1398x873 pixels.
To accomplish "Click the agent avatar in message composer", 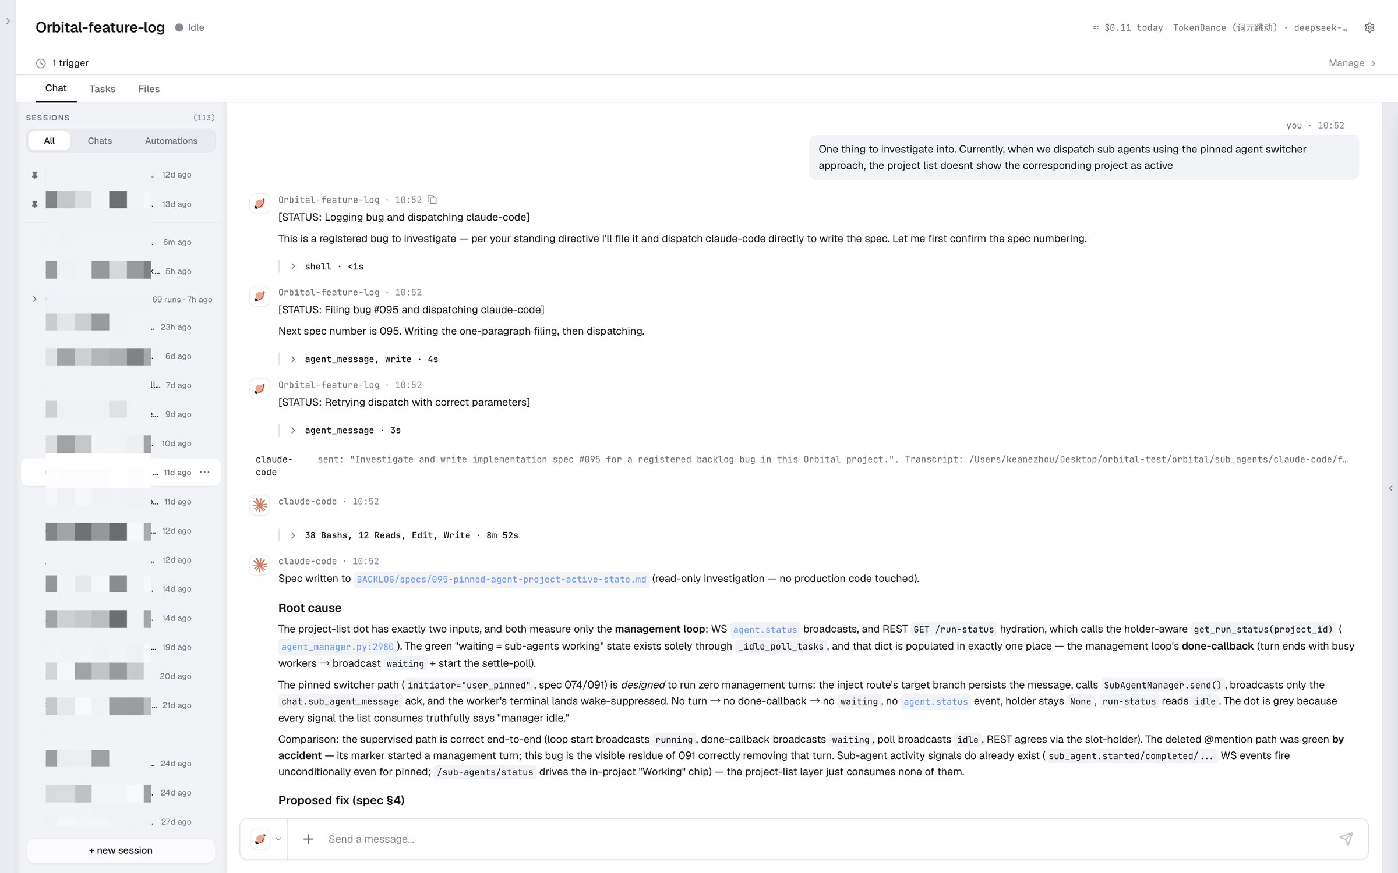I will click(x=260, y=839).
